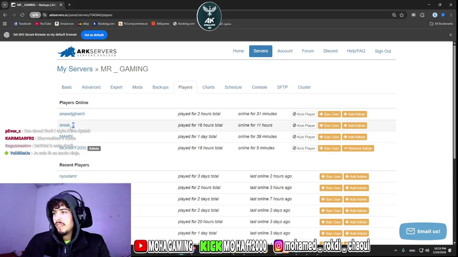Screen dimensions: 458x257
Task: Open the PcComponentes.es bookmark
Action: pos(133,24)
